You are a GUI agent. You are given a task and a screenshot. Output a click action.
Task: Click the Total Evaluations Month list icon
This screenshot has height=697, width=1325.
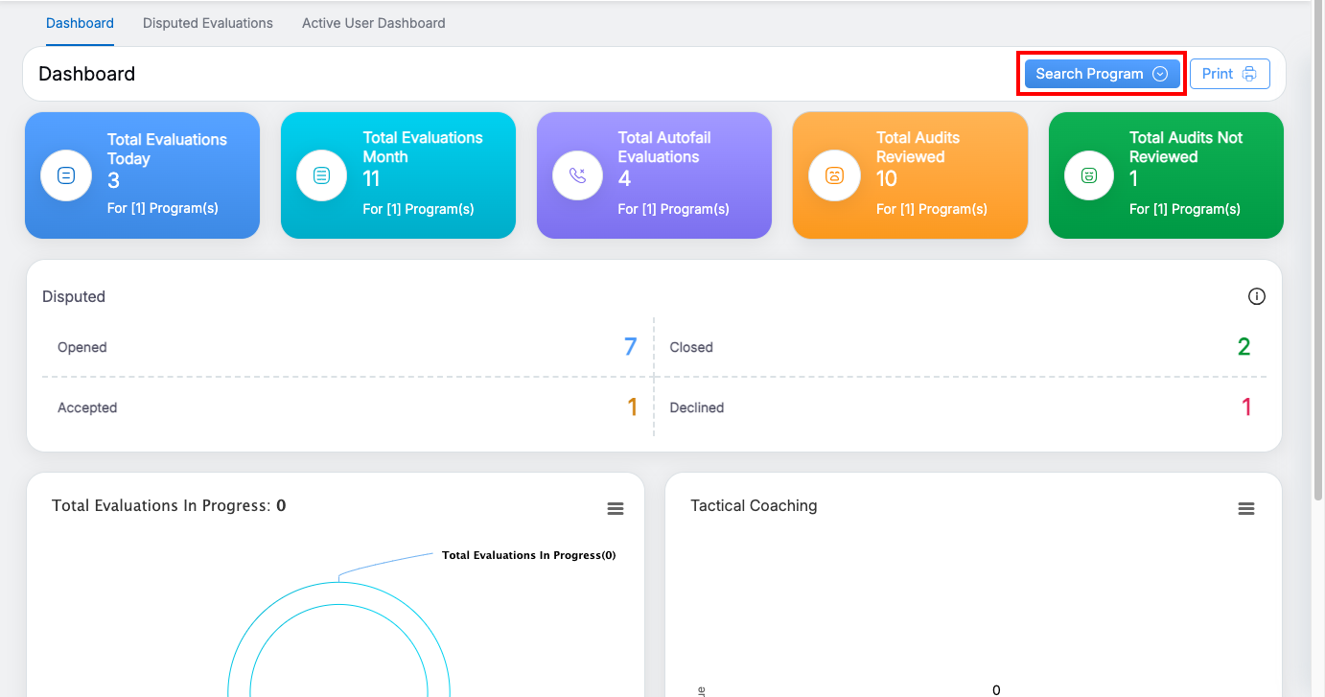322,175
